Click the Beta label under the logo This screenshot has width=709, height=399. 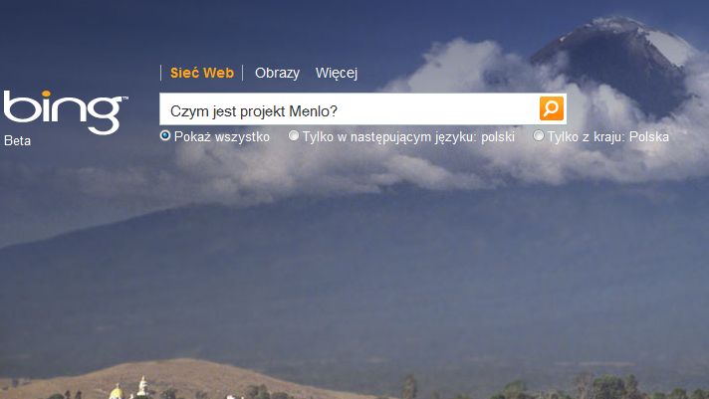pos(17,141)
